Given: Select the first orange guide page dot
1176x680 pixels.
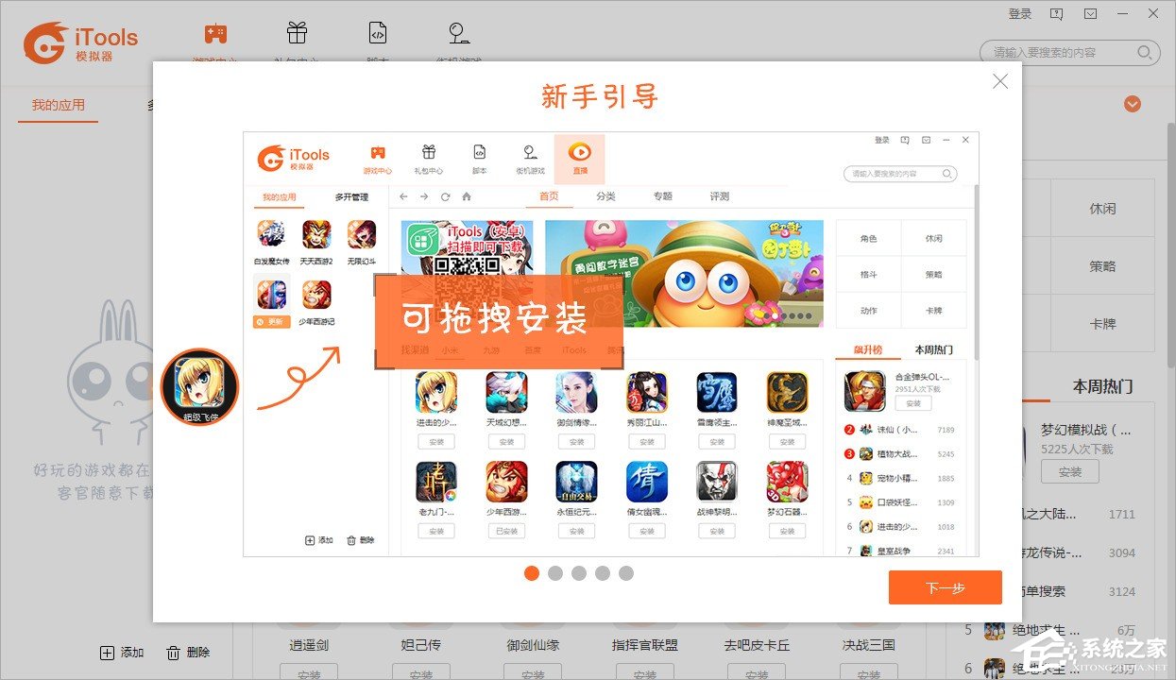Looking at the screenshot, I should (532, 573).
